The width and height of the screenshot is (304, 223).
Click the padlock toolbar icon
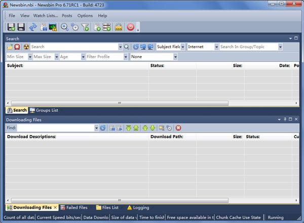pyautogui.click(x=119, y=27)
